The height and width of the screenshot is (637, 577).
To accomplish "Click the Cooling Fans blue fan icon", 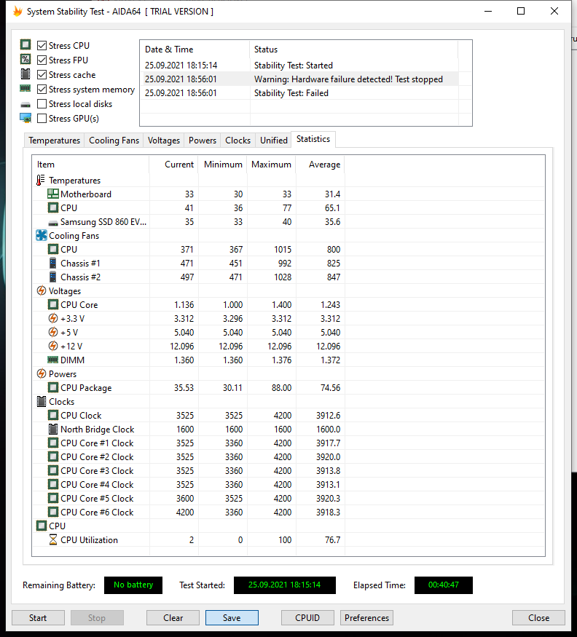I will pyautogui.click(x=41, y=235).
